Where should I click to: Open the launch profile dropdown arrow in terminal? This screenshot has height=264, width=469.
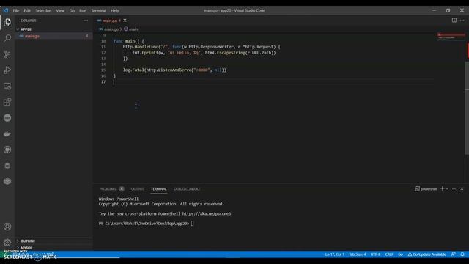click(447, 189)
